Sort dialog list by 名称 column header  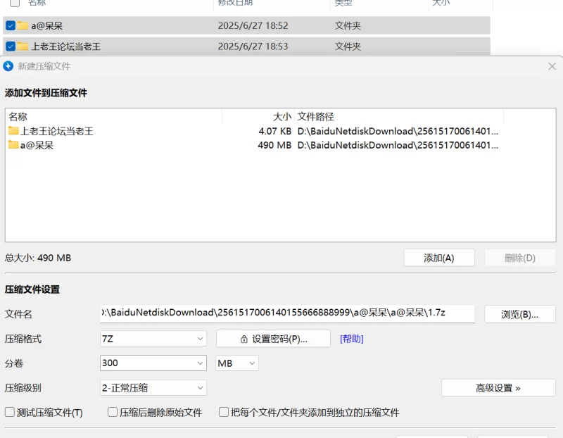(113, 116)
